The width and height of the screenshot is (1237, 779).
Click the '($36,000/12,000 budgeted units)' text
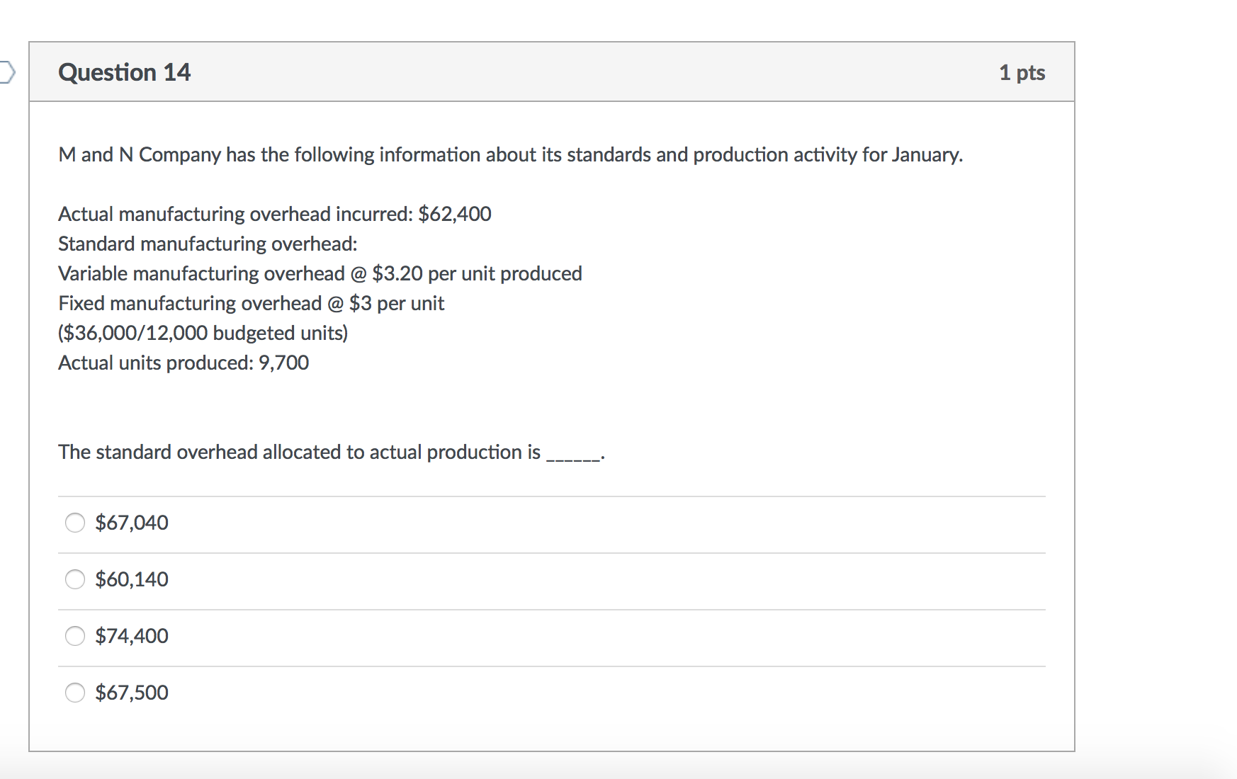coord(203,333)
